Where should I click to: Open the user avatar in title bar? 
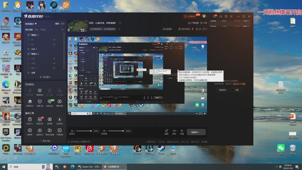click(x=204, y=16)
